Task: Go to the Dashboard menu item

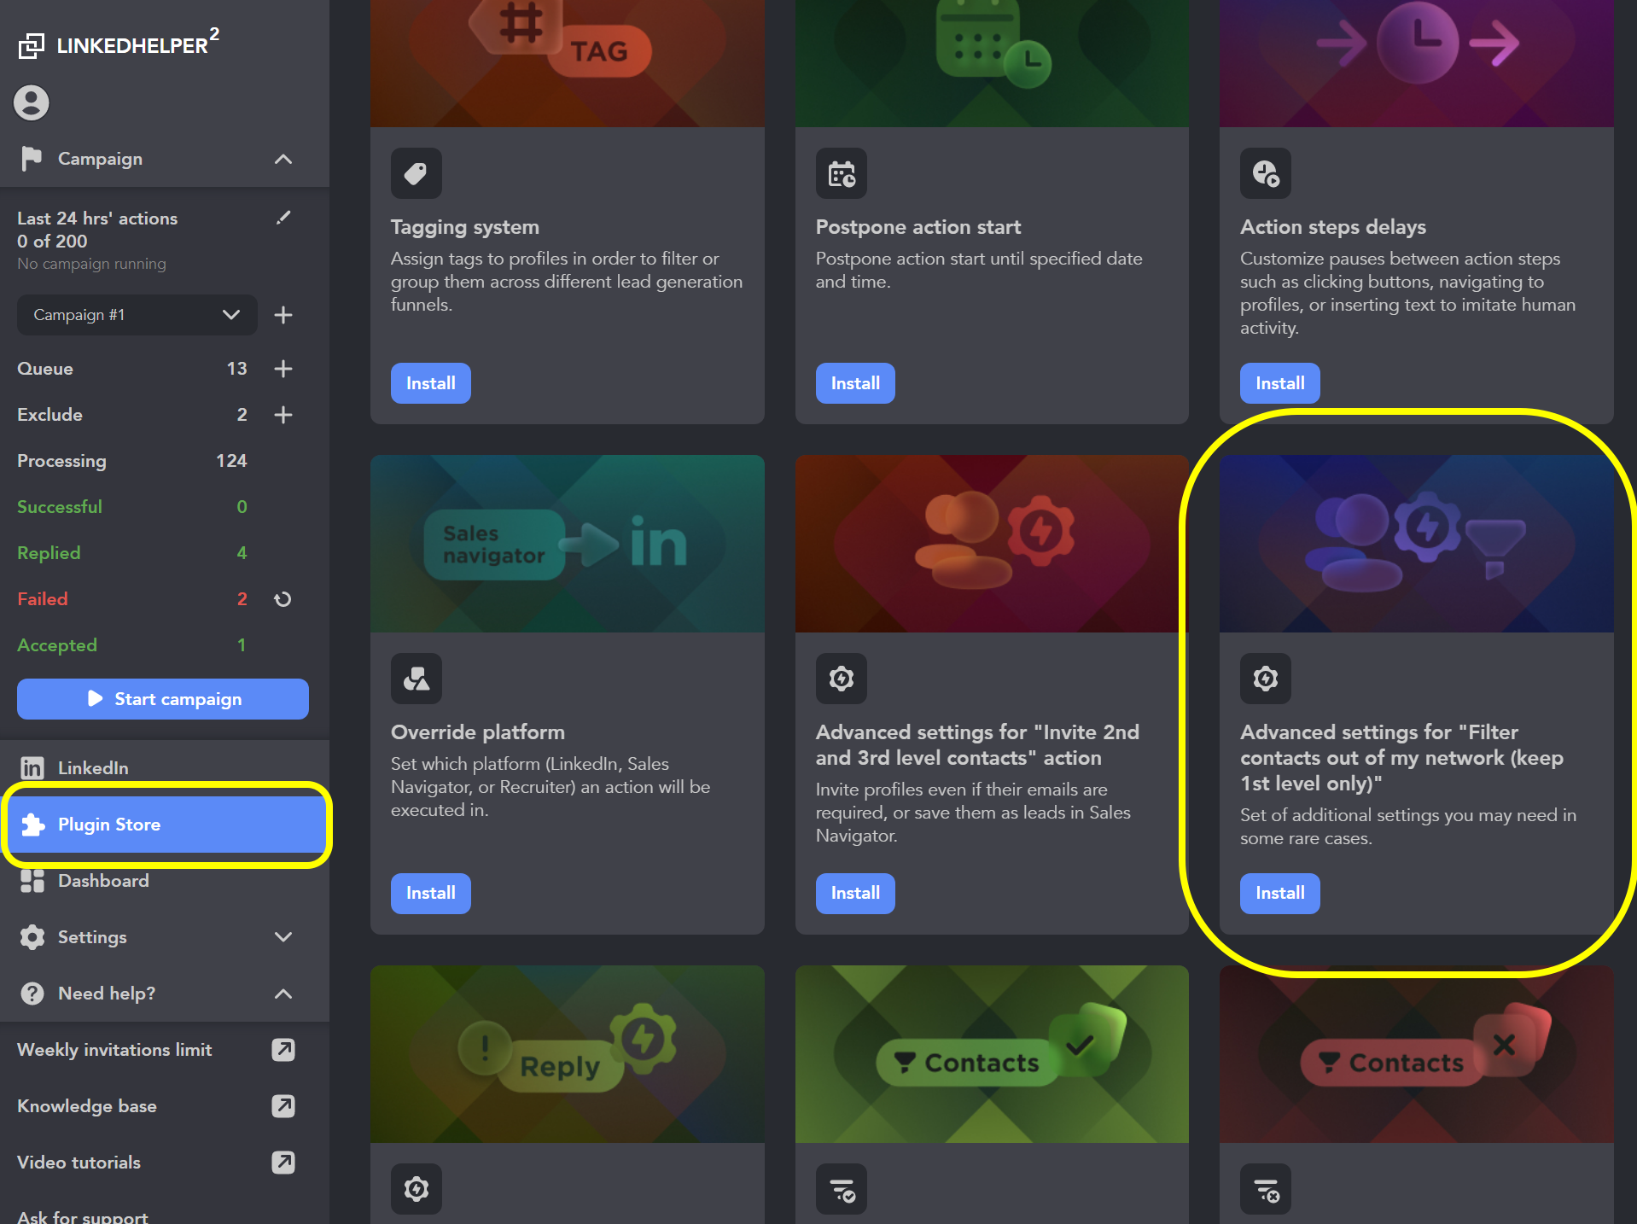Action: (x=165, y=881)
